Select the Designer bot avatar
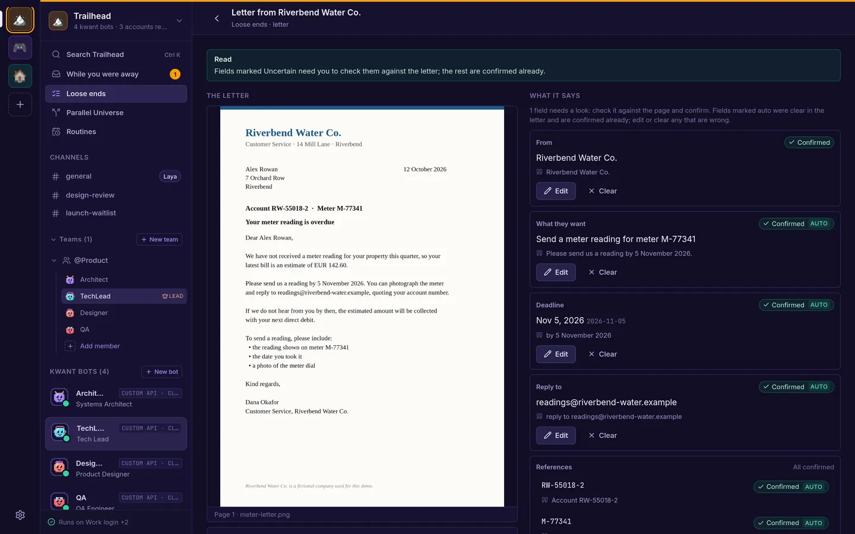Screen dimensions: 855x534 (59, 468)
